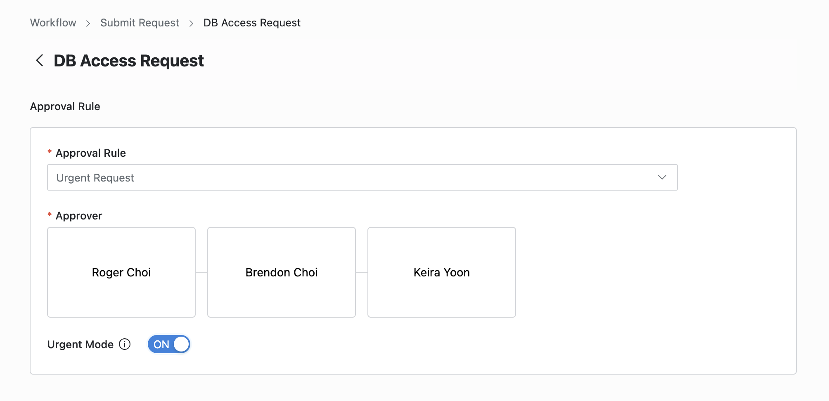The height and width of the screenshot is (401, 829).
Task: Expand the Approval Rule dropdown arrow
Action: click(x=662, y=177)
